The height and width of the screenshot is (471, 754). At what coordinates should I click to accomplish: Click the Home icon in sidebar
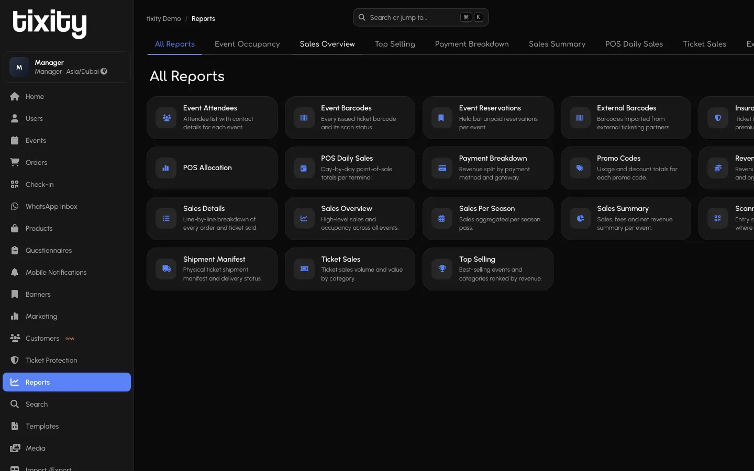tap(15, 96)
